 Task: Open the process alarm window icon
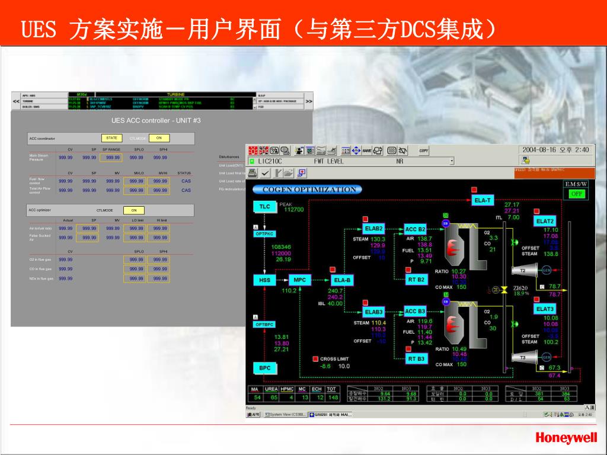point(253,150)
